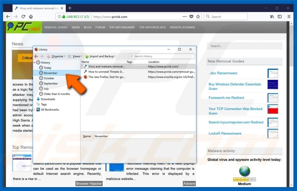Open TOP ANTIVIRUS 2018 menu item
The height and width of the screenshot is (191, 297).
pos(152,27)
